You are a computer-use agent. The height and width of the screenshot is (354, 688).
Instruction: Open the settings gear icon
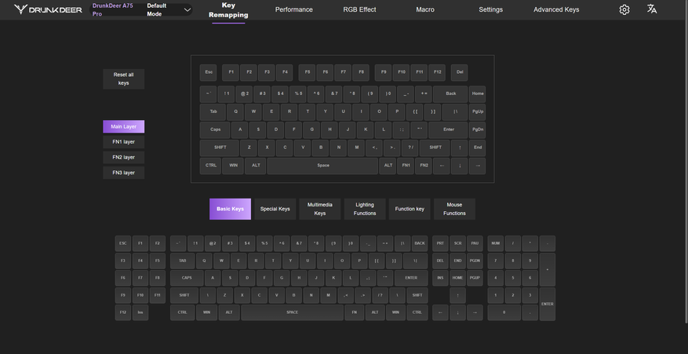pyautogui.click(x=624, y=9)
